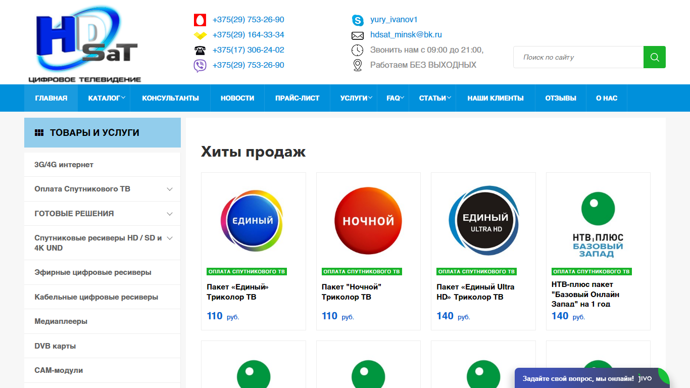Click category tag on the Единый card
The height and width of the screenshot is (388, 690).
tap(247, 271)
